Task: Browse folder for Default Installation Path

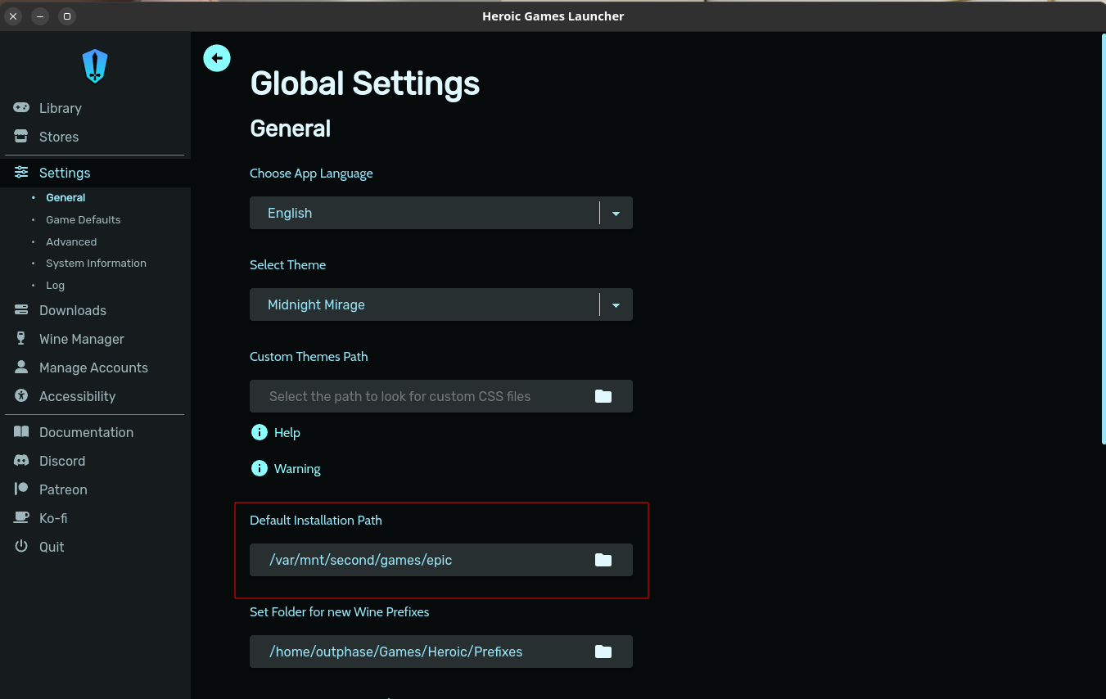Action: pyautogui.click(x=603, y=560)
